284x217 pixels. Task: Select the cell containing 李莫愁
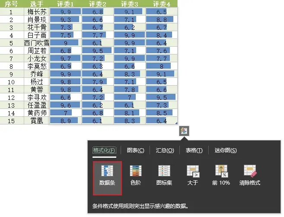click(37, 66)
